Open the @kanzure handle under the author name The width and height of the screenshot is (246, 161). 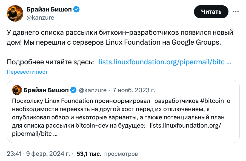point(40,18)
